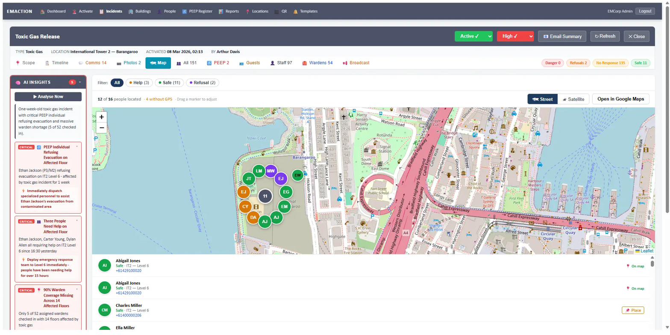
Task: Click the '4 without GPS' text
Action: tap(159, 99)
